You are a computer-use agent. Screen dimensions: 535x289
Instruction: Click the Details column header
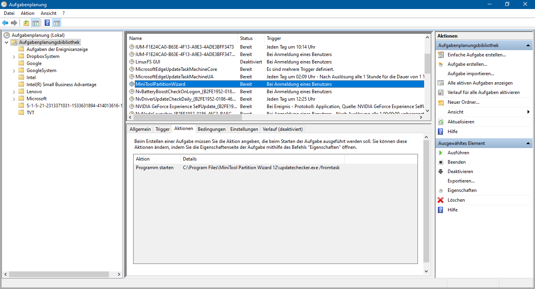[x=262, y=159]
